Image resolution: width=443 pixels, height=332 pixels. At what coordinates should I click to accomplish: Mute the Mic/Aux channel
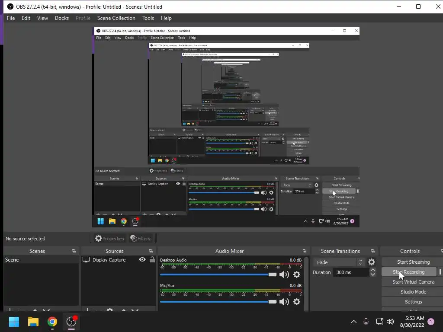tap(284, 302)
